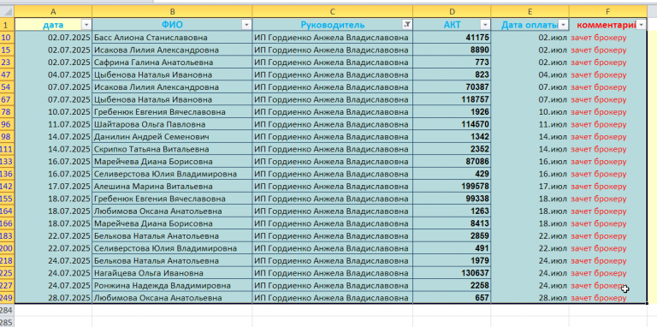Click the Руководитель header cell
The image size is (657, 327).
[x=333, y=25]
